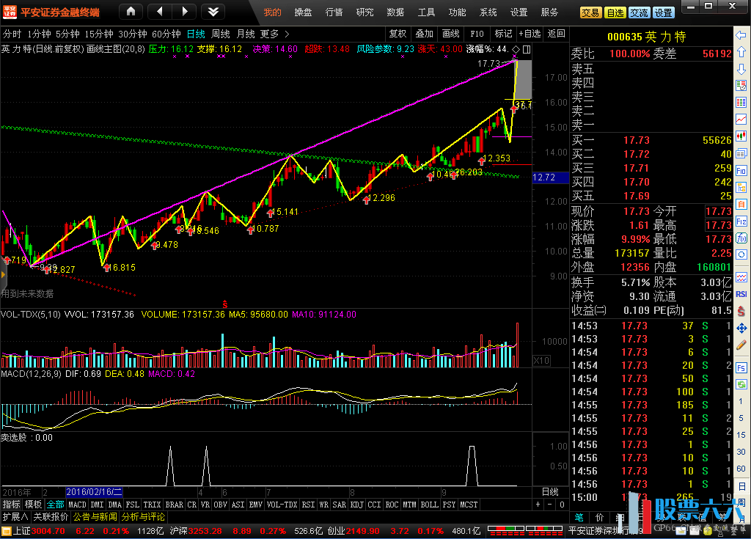Click the home icon in the title bar
751x539 pixels.
[131, 12]
